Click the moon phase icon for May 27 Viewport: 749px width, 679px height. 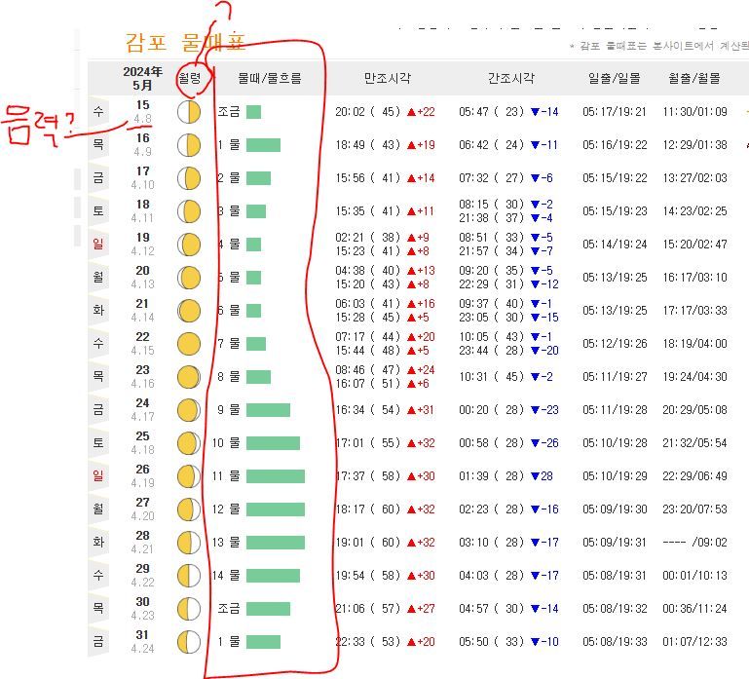point(189,509)
